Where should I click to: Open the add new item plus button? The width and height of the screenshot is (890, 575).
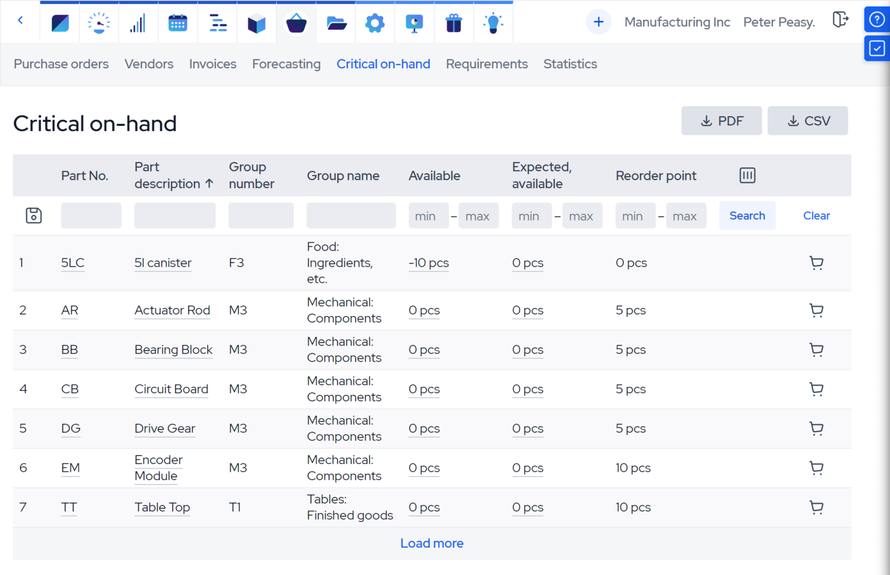pos(599,21)
